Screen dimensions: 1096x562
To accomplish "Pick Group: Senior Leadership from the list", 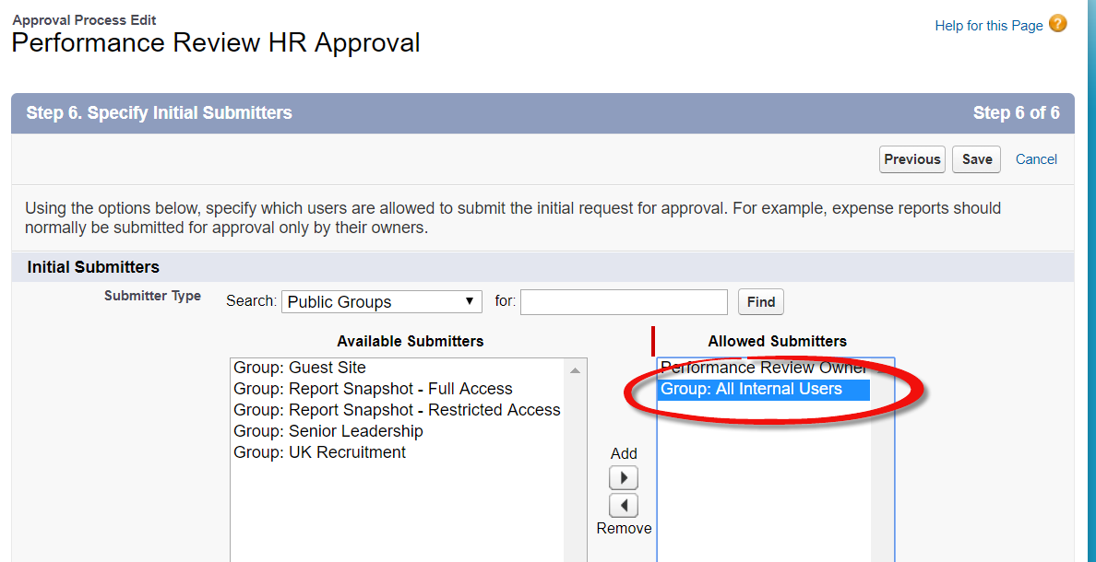I will (x=328, y=431).
